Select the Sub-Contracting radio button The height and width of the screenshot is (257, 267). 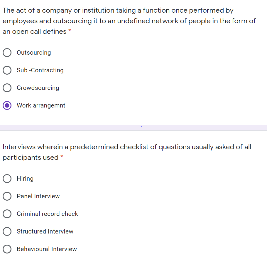point(7,70)
